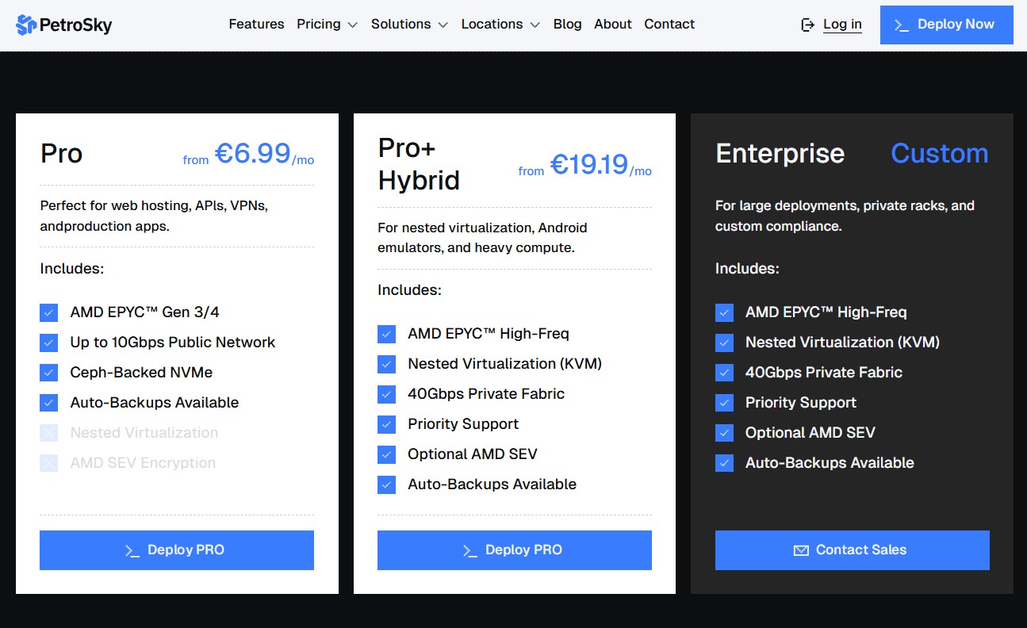Open the Contact page from navbar
The height and width of the screenshot is (628, 1027).
pyautogui.click(x=669, y=25)
